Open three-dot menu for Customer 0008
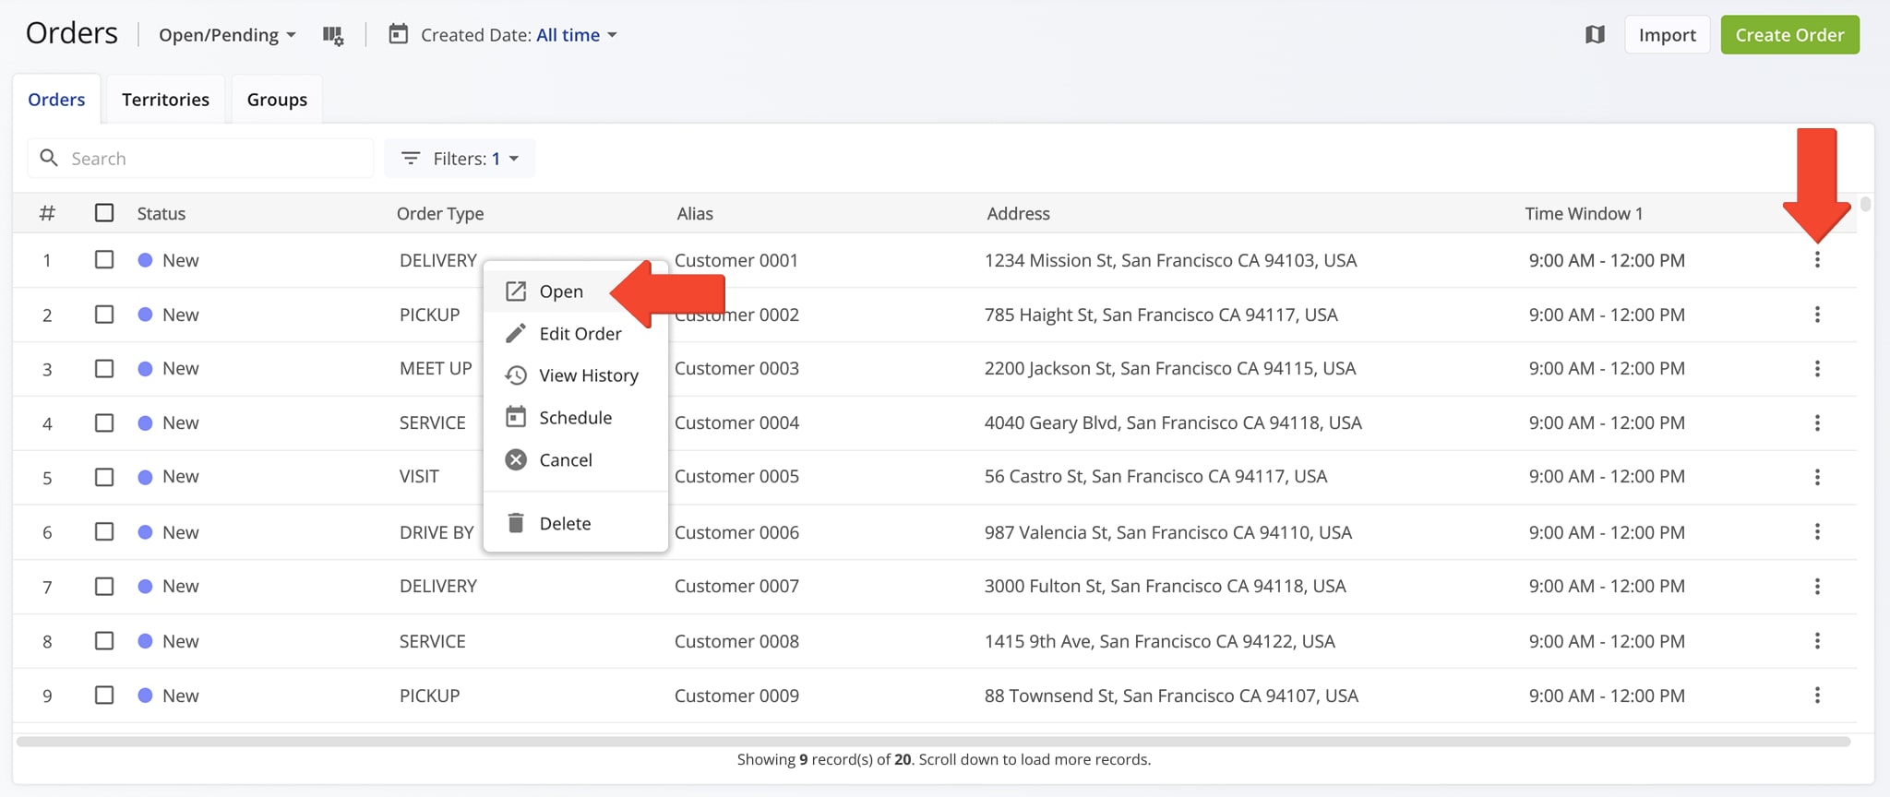 click(x=1817, y=640)
